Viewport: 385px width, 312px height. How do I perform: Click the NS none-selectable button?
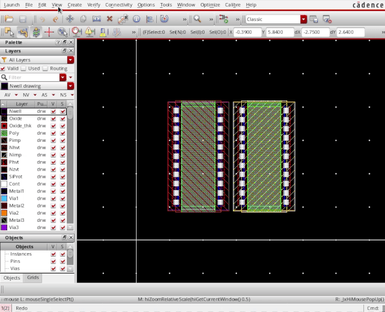64,95
